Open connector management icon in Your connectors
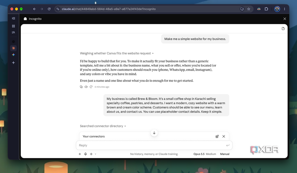Screen dimensions: 297x173 [x=217, y=136]
